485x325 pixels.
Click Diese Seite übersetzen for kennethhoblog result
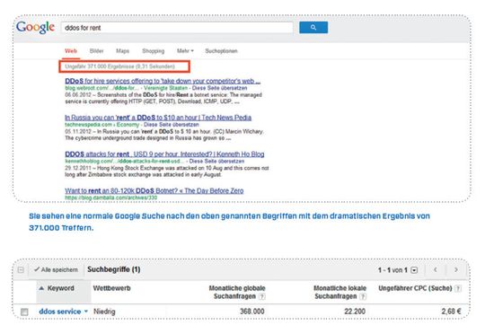pyautogui.click(x=216, y=161)
